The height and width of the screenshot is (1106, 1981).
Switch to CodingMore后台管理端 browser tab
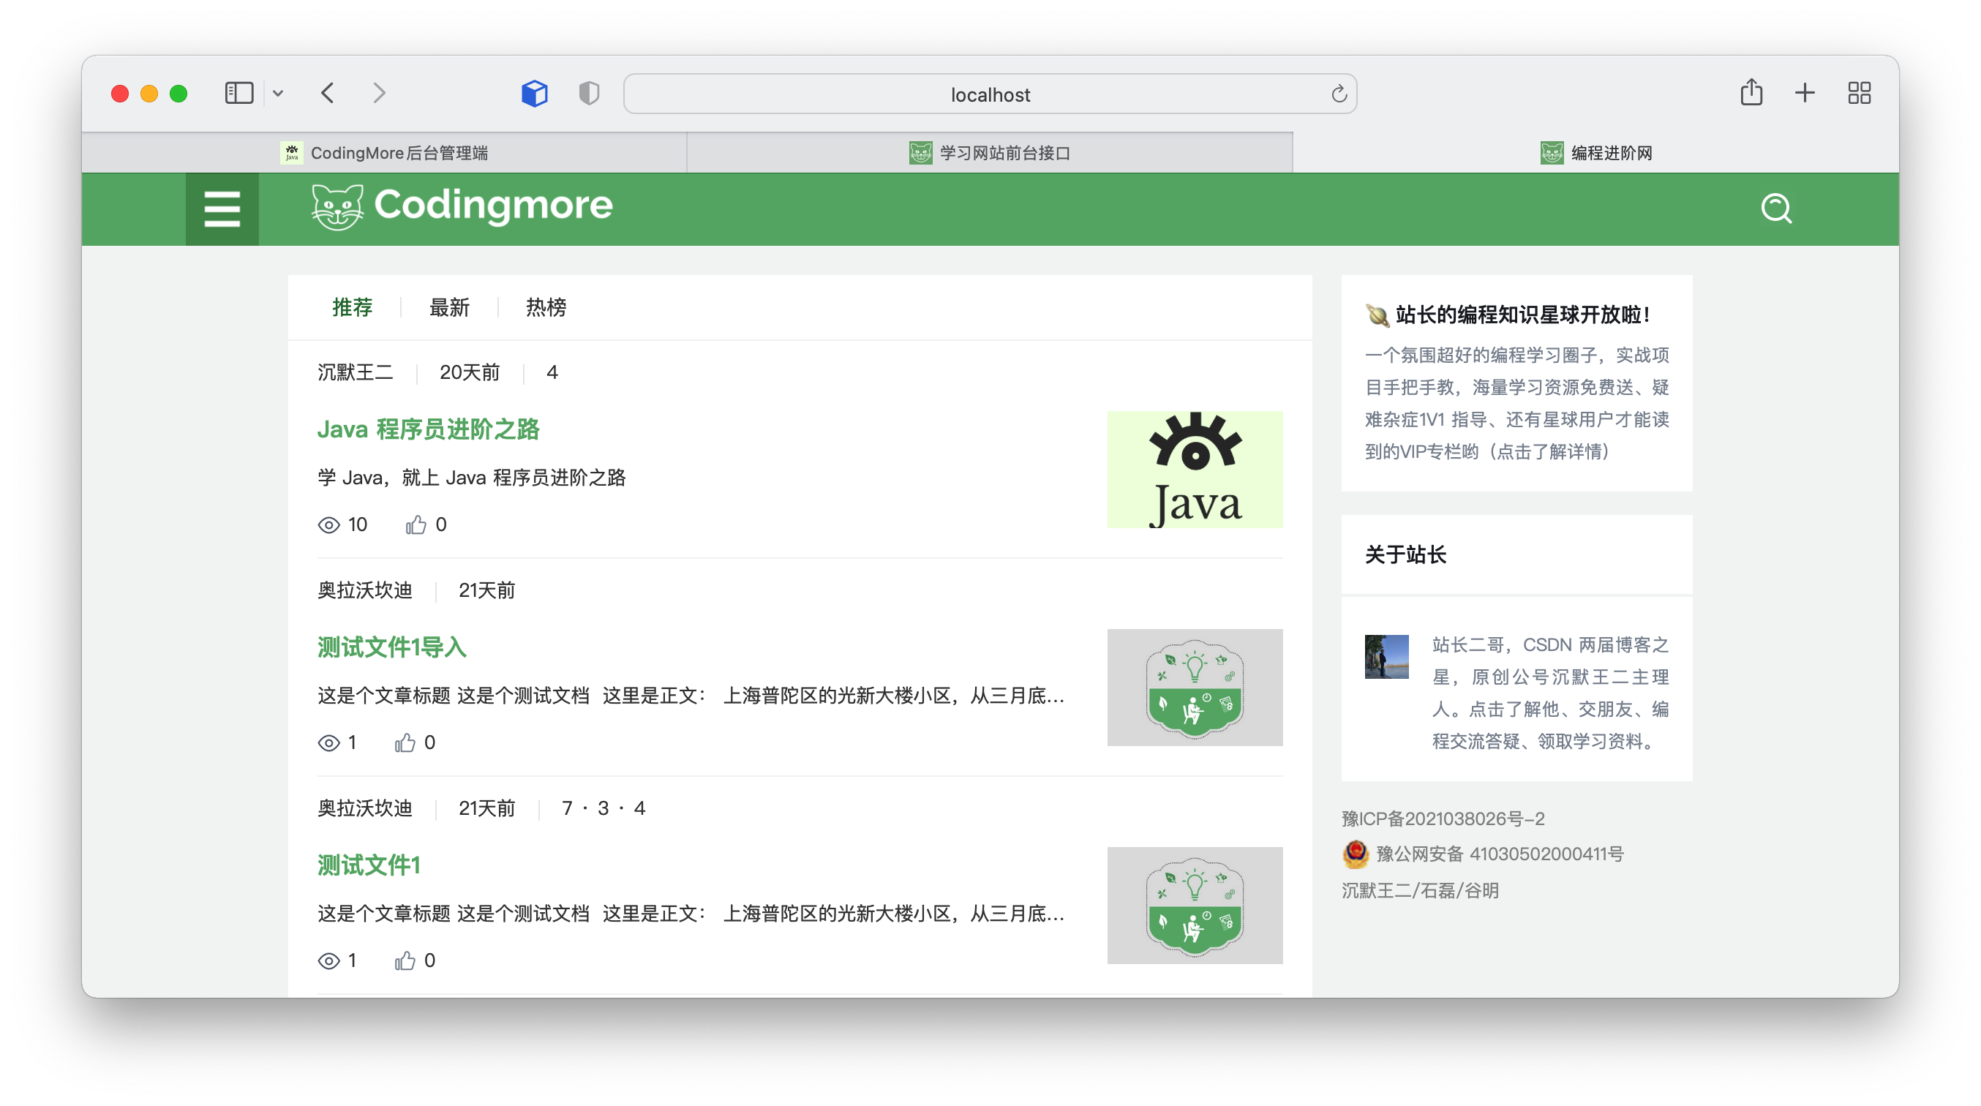click(385, 152)
